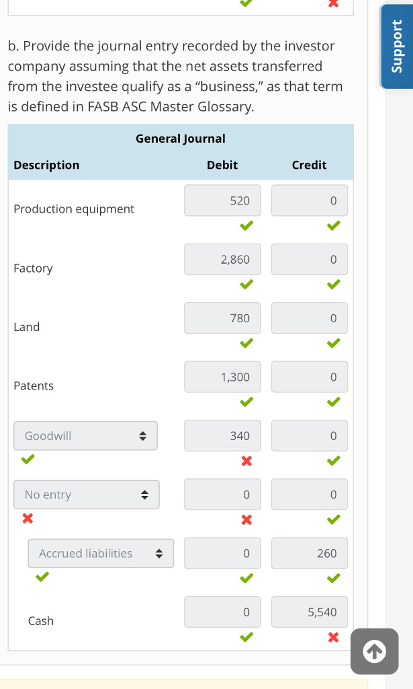Click the green checkmark below Accrued liabilities dropdown
This screenshot has width=413, height=689.
tap(42, 577)
